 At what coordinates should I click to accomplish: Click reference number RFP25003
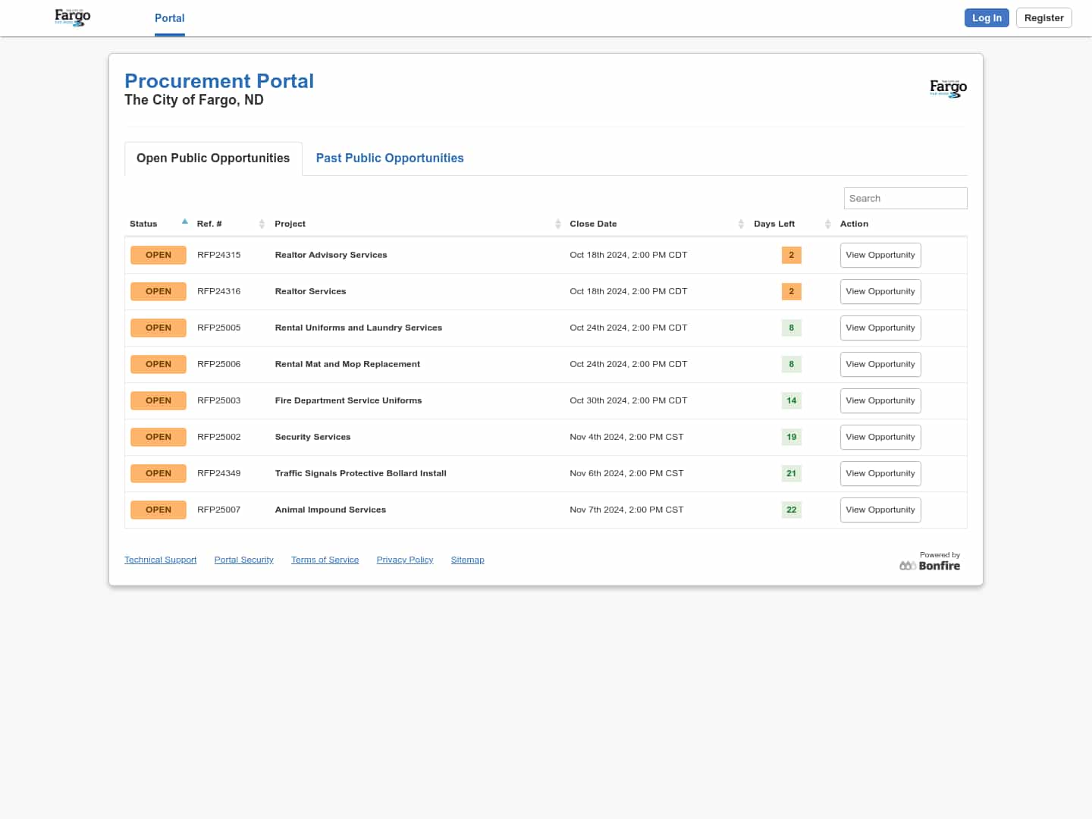[218, 401]
